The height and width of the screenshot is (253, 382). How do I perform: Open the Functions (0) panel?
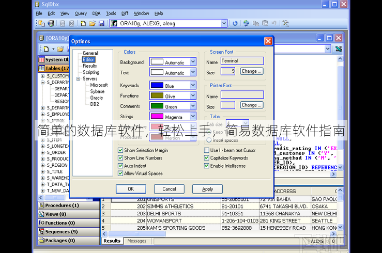pos(68,223)
